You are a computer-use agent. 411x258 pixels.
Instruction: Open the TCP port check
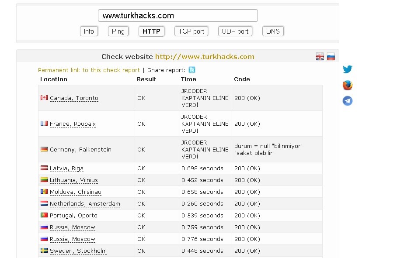(x=192, y=31)
